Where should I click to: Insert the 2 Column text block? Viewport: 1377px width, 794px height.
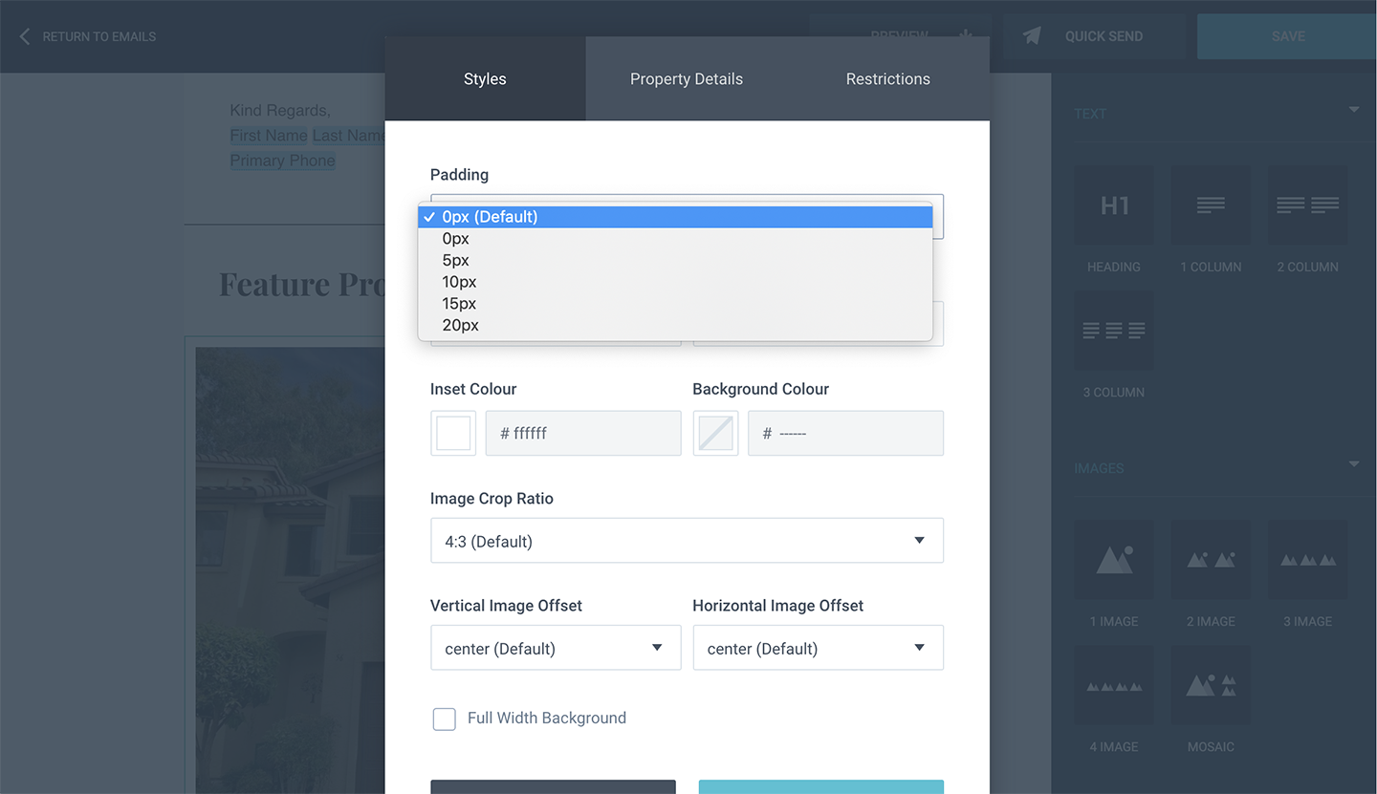(1307, 205)
